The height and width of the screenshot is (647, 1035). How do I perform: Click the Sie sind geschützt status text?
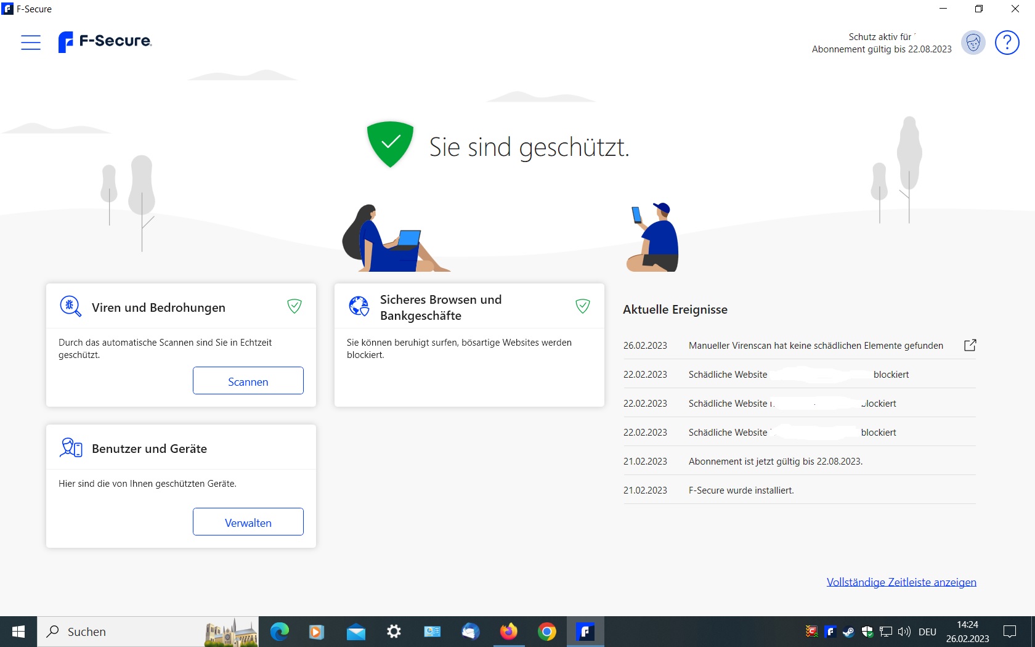(x=529, y=147)
